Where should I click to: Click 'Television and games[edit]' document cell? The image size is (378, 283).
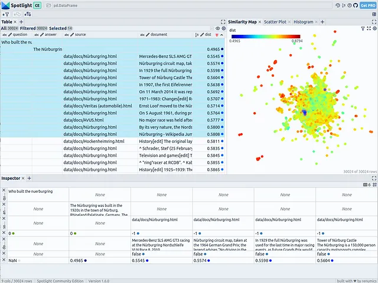point(165,156)
